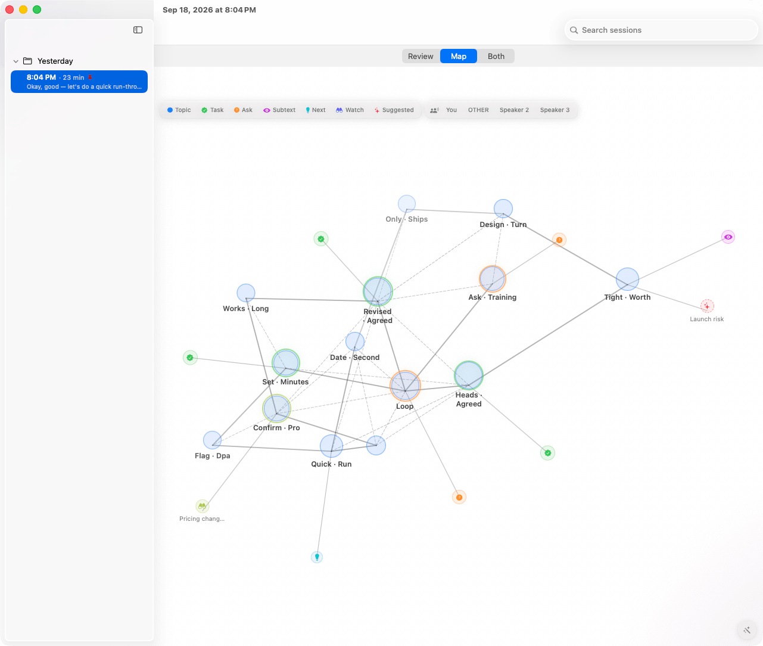This screenshot has height=646, width=763.
Task: Open the 8:04 PM session in sidebar
Action: coord(79,82)
